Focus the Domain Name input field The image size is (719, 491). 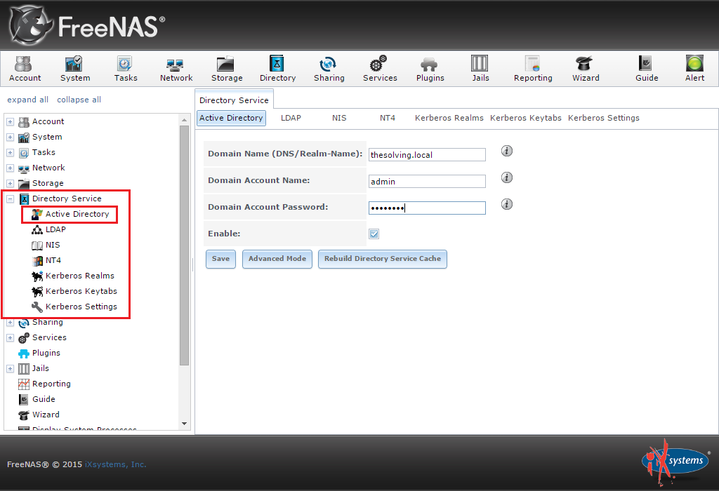tap(427, 155)
